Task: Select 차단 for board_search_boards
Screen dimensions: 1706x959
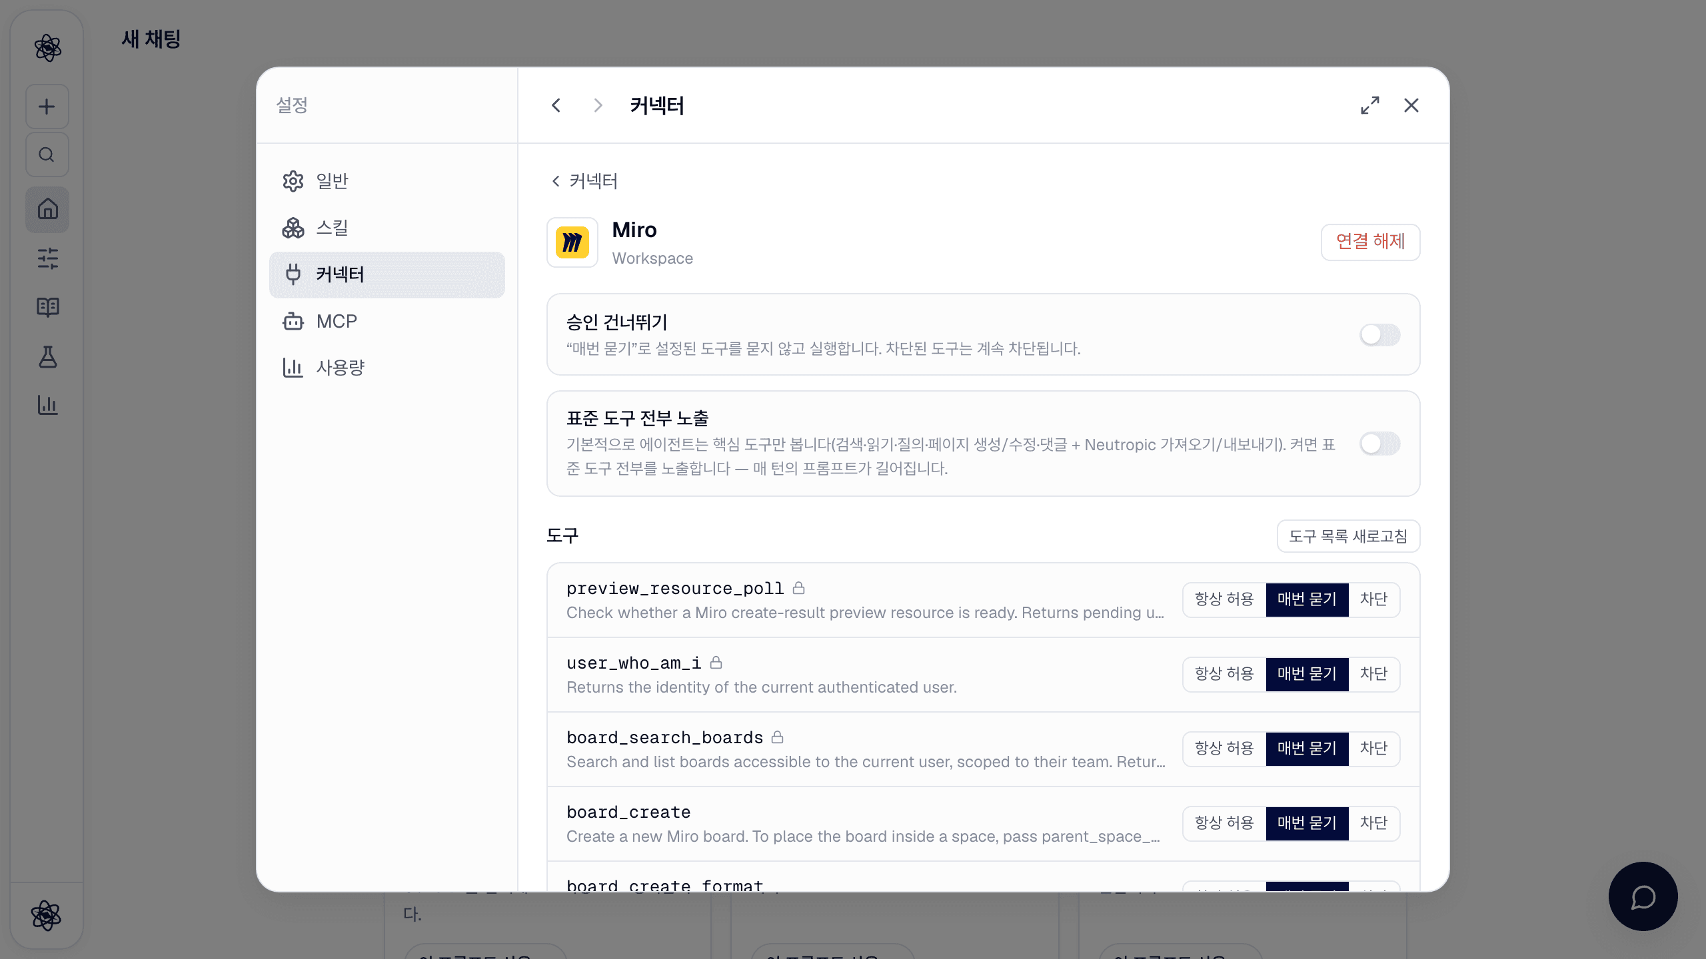Action: [x=1373, y=749]
